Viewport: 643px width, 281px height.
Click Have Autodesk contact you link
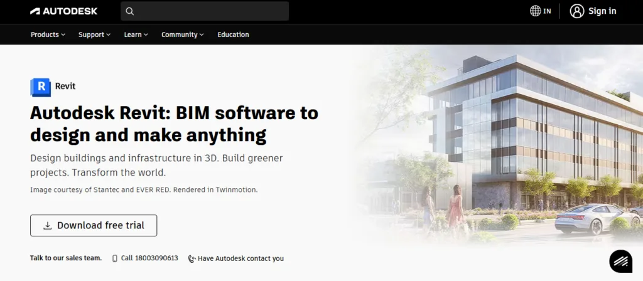pos(240,258)
